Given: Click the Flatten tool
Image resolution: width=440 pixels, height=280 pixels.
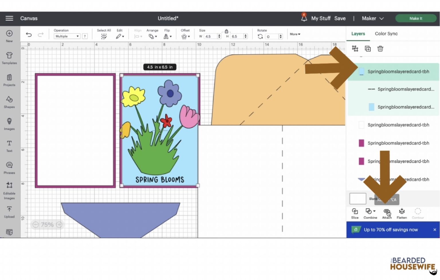Looking at the screenshot, I should [402, 213].
